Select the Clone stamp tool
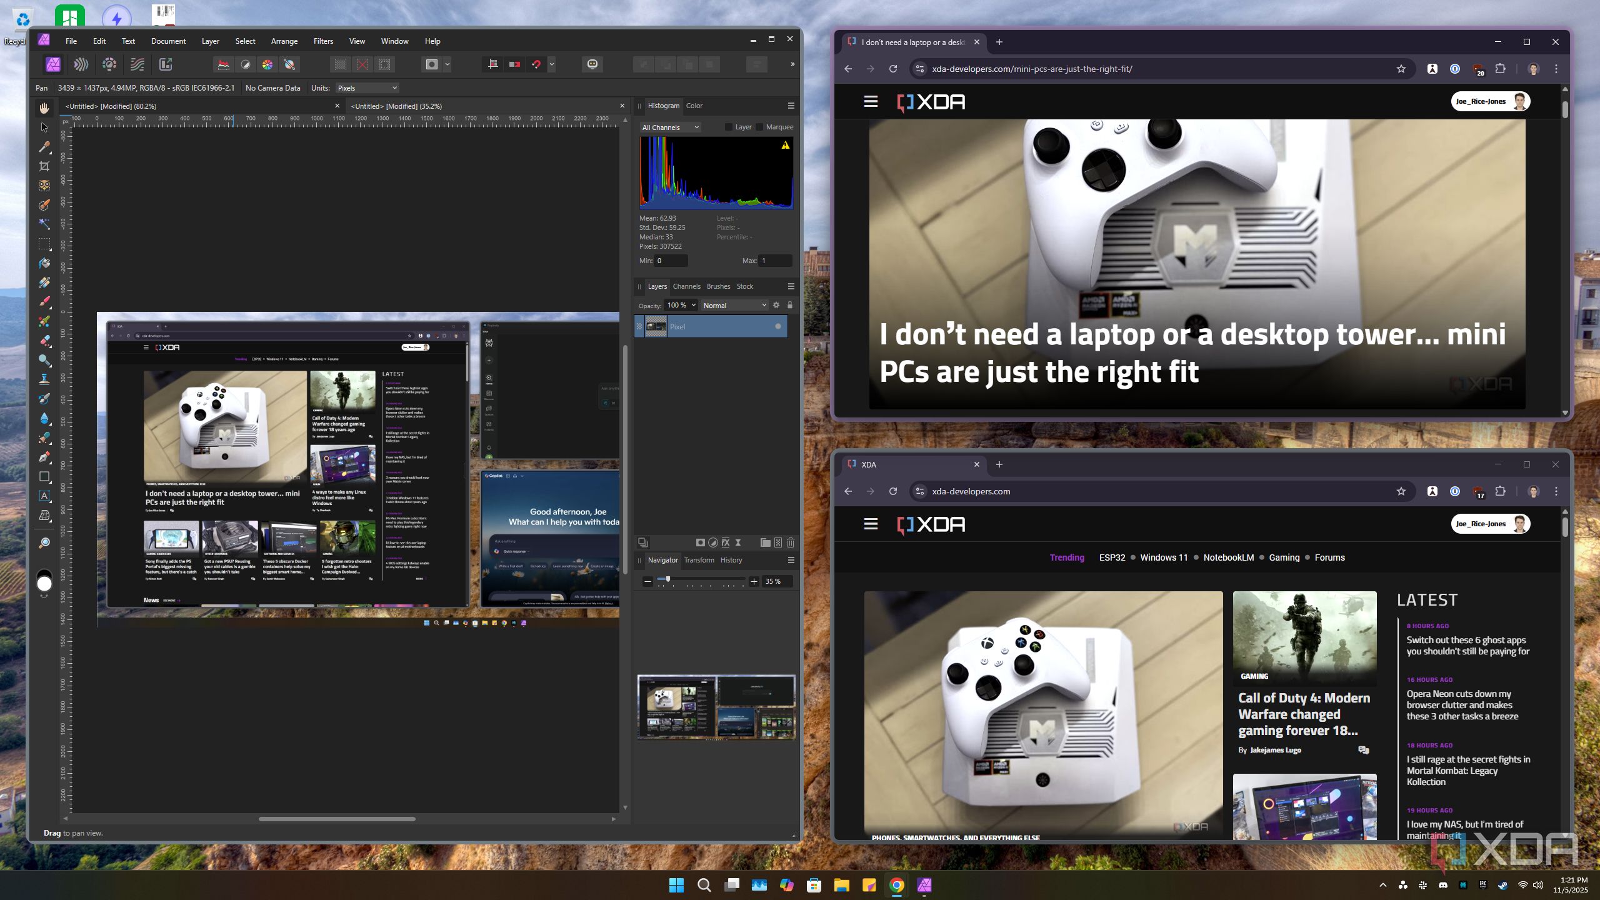 [x=44, y=379]
